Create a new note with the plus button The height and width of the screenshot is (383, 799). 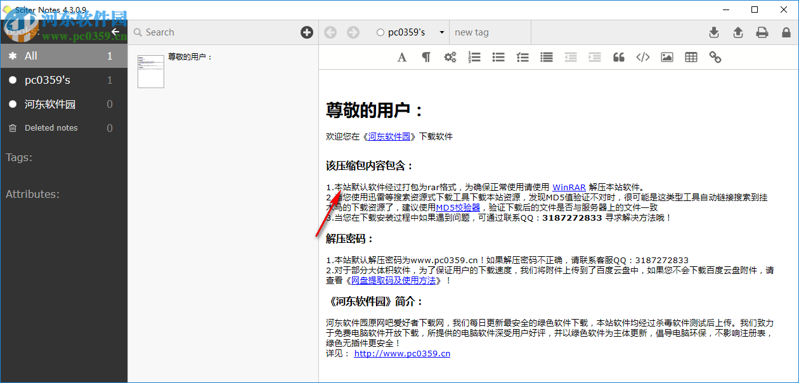[x=306, y=32]
